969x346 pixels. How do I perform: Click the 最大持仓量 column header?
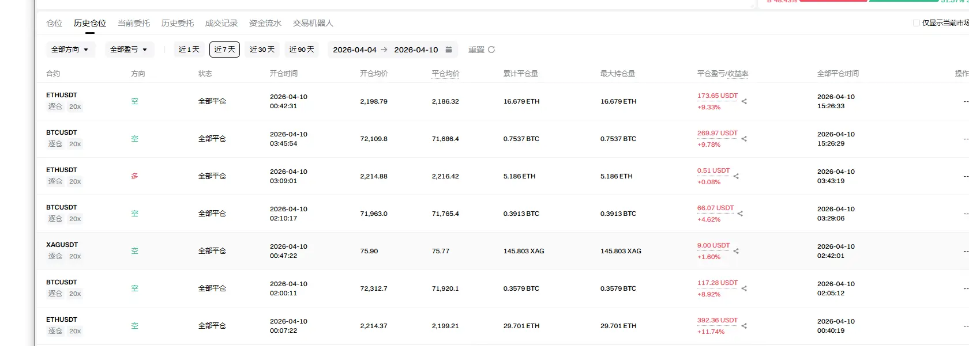click(x=618, y=74)
